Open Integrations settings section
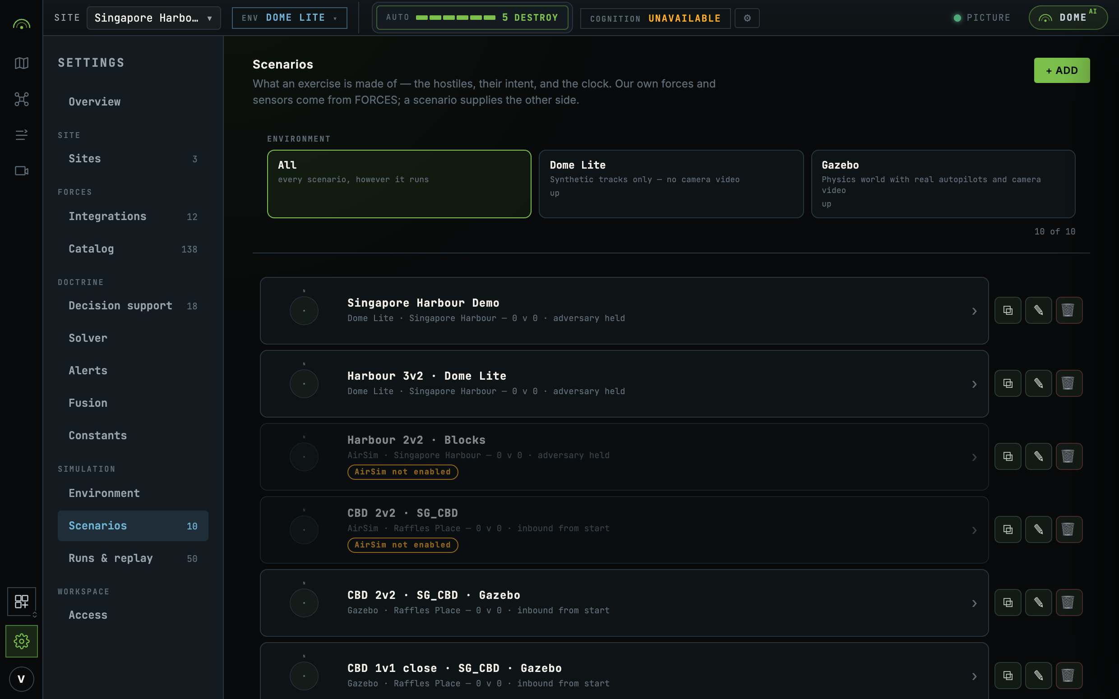 click(133, 216)
